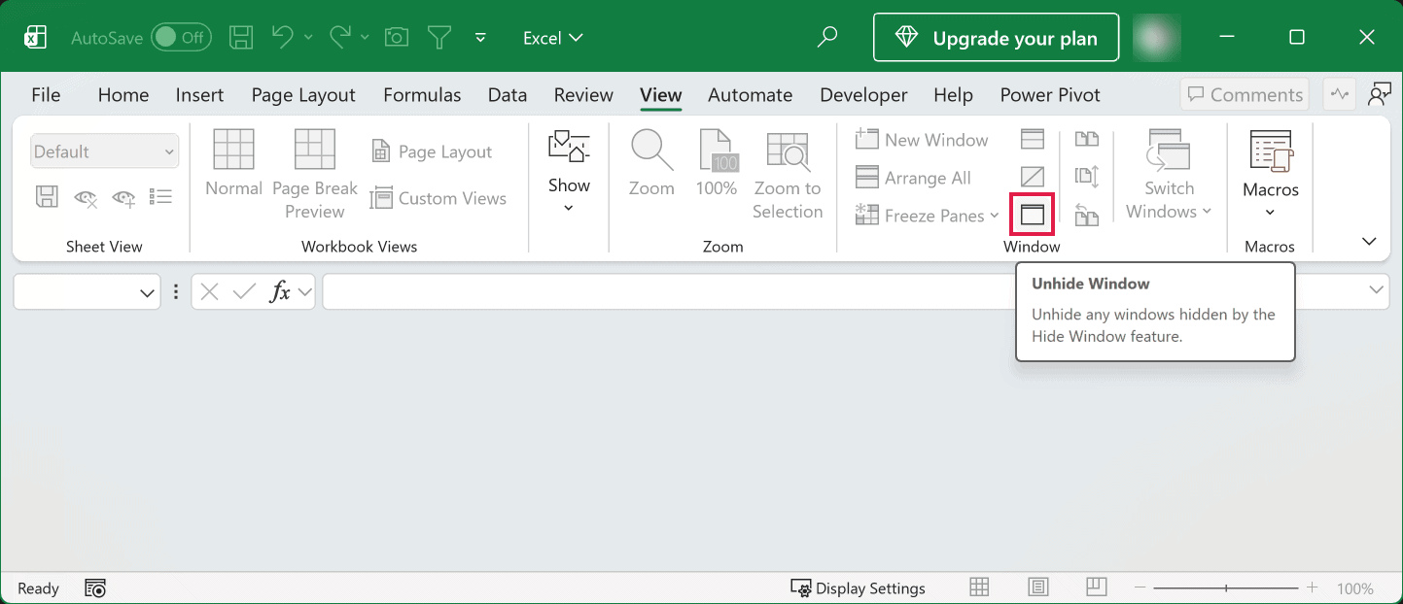Open Customize Quick Access Toolbar dropdown
This screenshot has width=1403, height=604.
click(480, 38)
